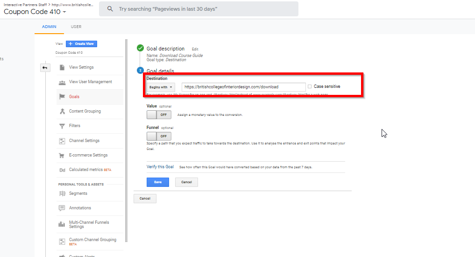Click the green check Goal description step icon
475x257 pixels.
140,48
